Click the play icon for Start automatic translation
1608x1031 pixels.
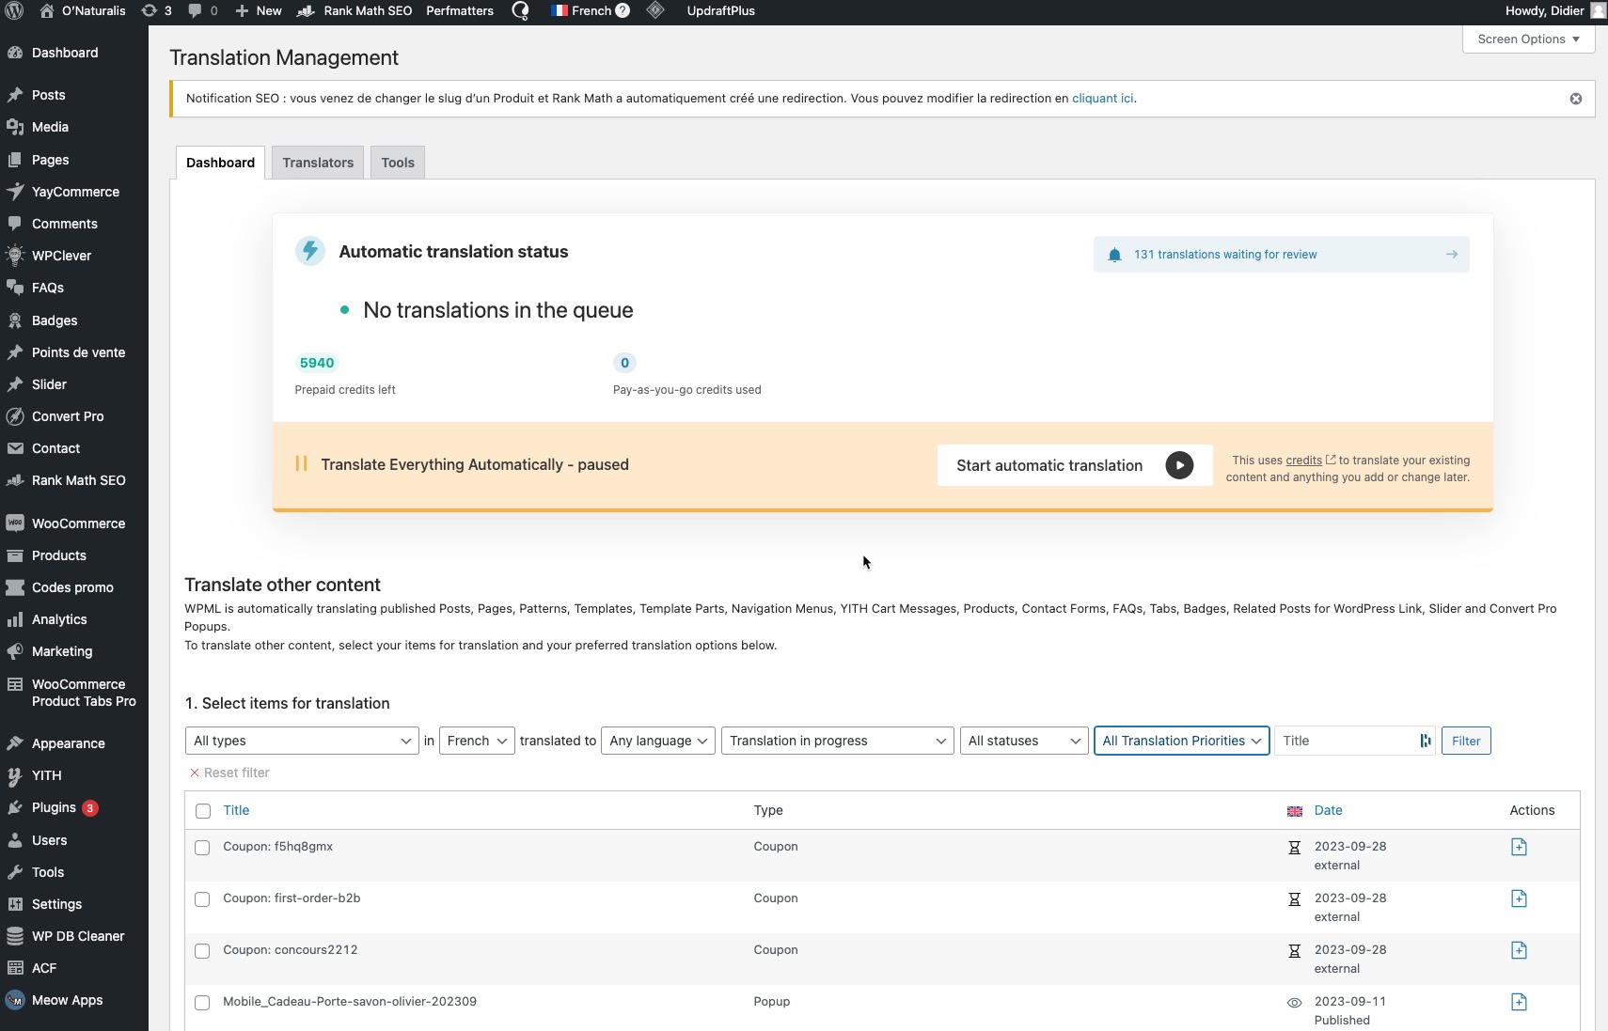pyautogui.click(x=1179, y=465)
